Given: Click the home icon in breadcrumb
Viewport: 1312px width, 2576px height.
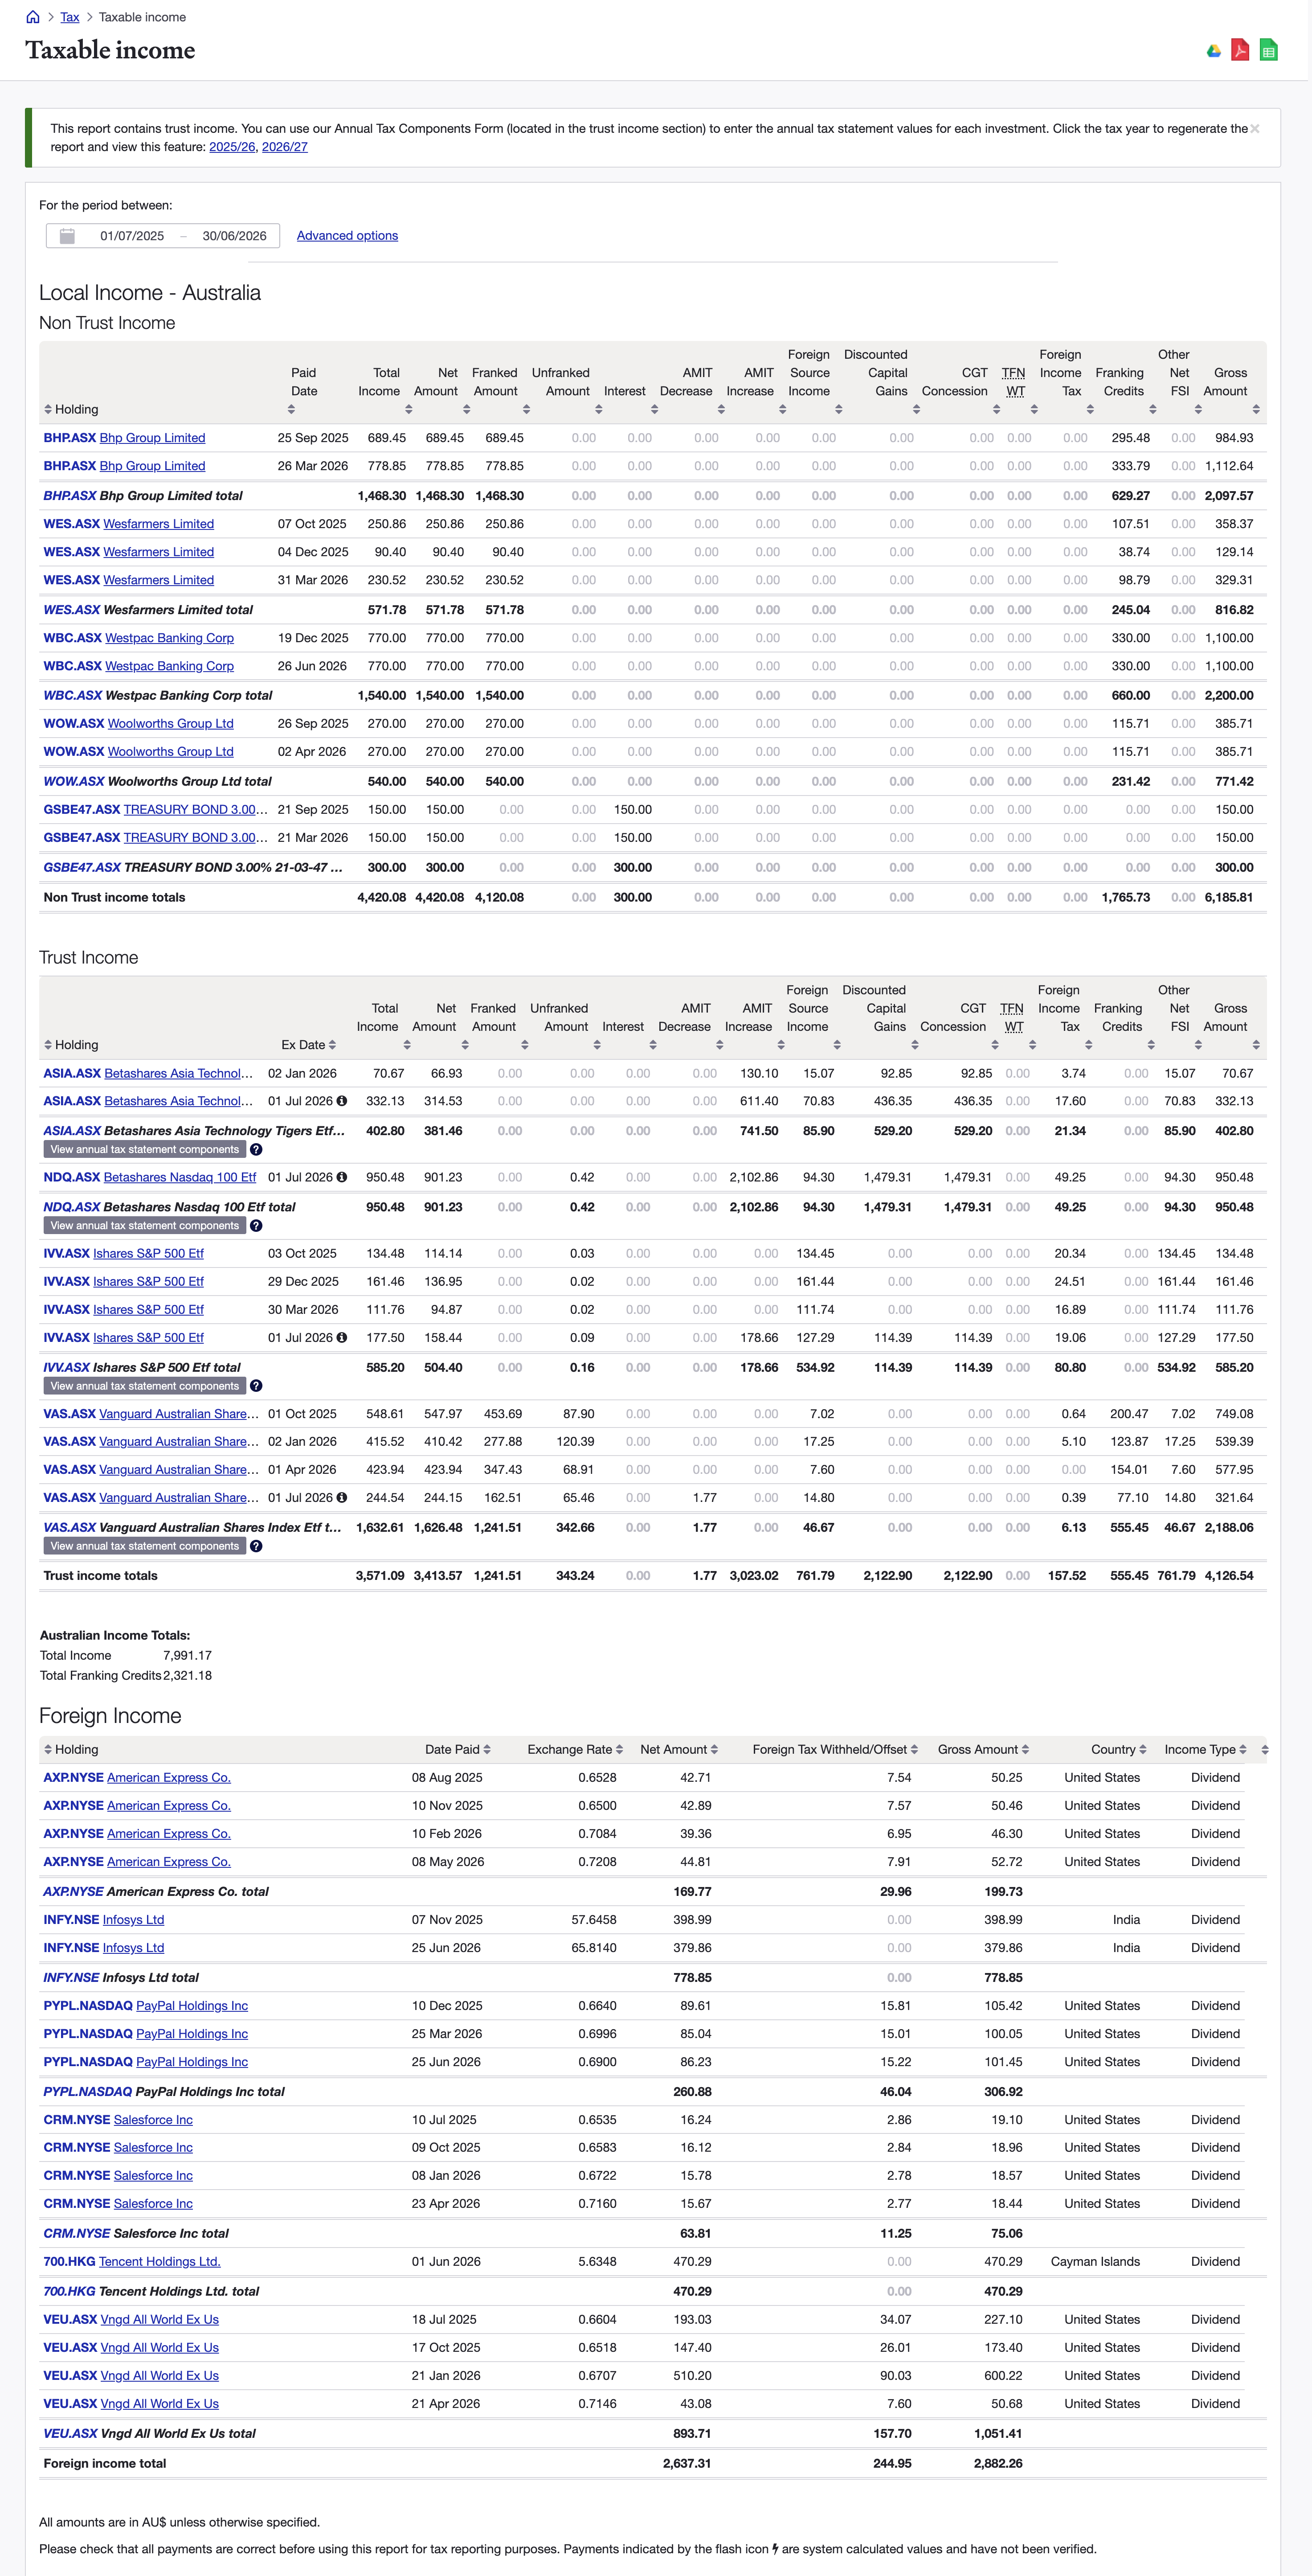Looking at the screenshot, I should [33, 17].
